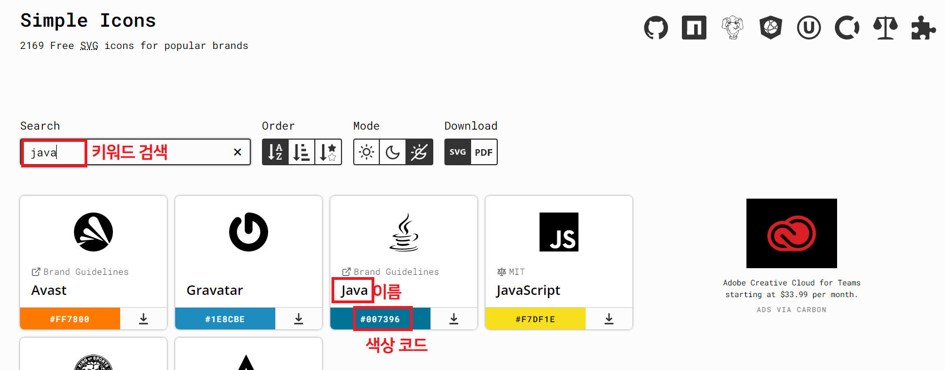Click Adobe Creative Cloud for Teams ad text
The image size is (945, 370).
791,289
